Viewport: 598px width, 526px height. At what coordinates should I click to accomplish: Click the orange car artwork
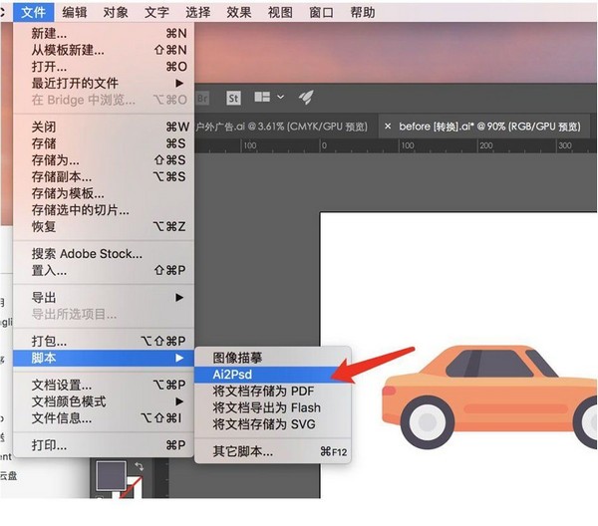489,397
